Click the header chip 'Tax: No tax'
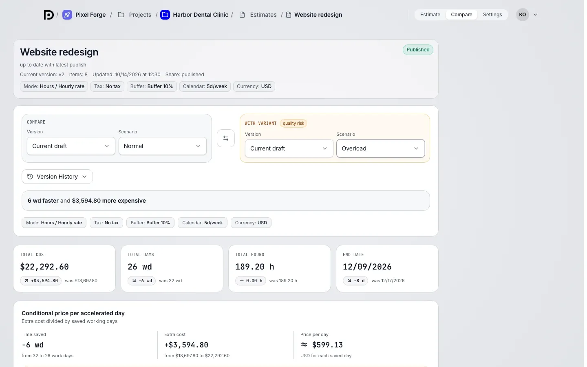The height and width of the screenshot is (367, 587). click(x=107, y=86)
